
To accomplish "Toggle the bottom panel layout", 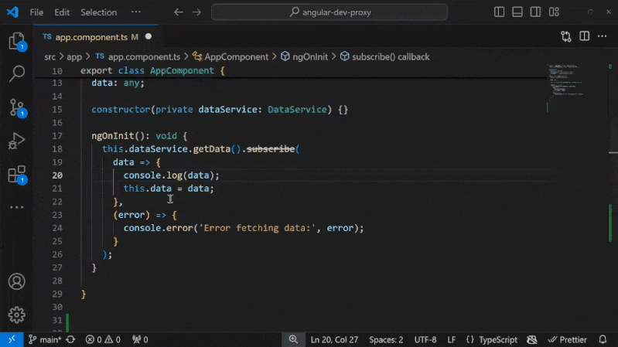I will (x=517, y=12).
